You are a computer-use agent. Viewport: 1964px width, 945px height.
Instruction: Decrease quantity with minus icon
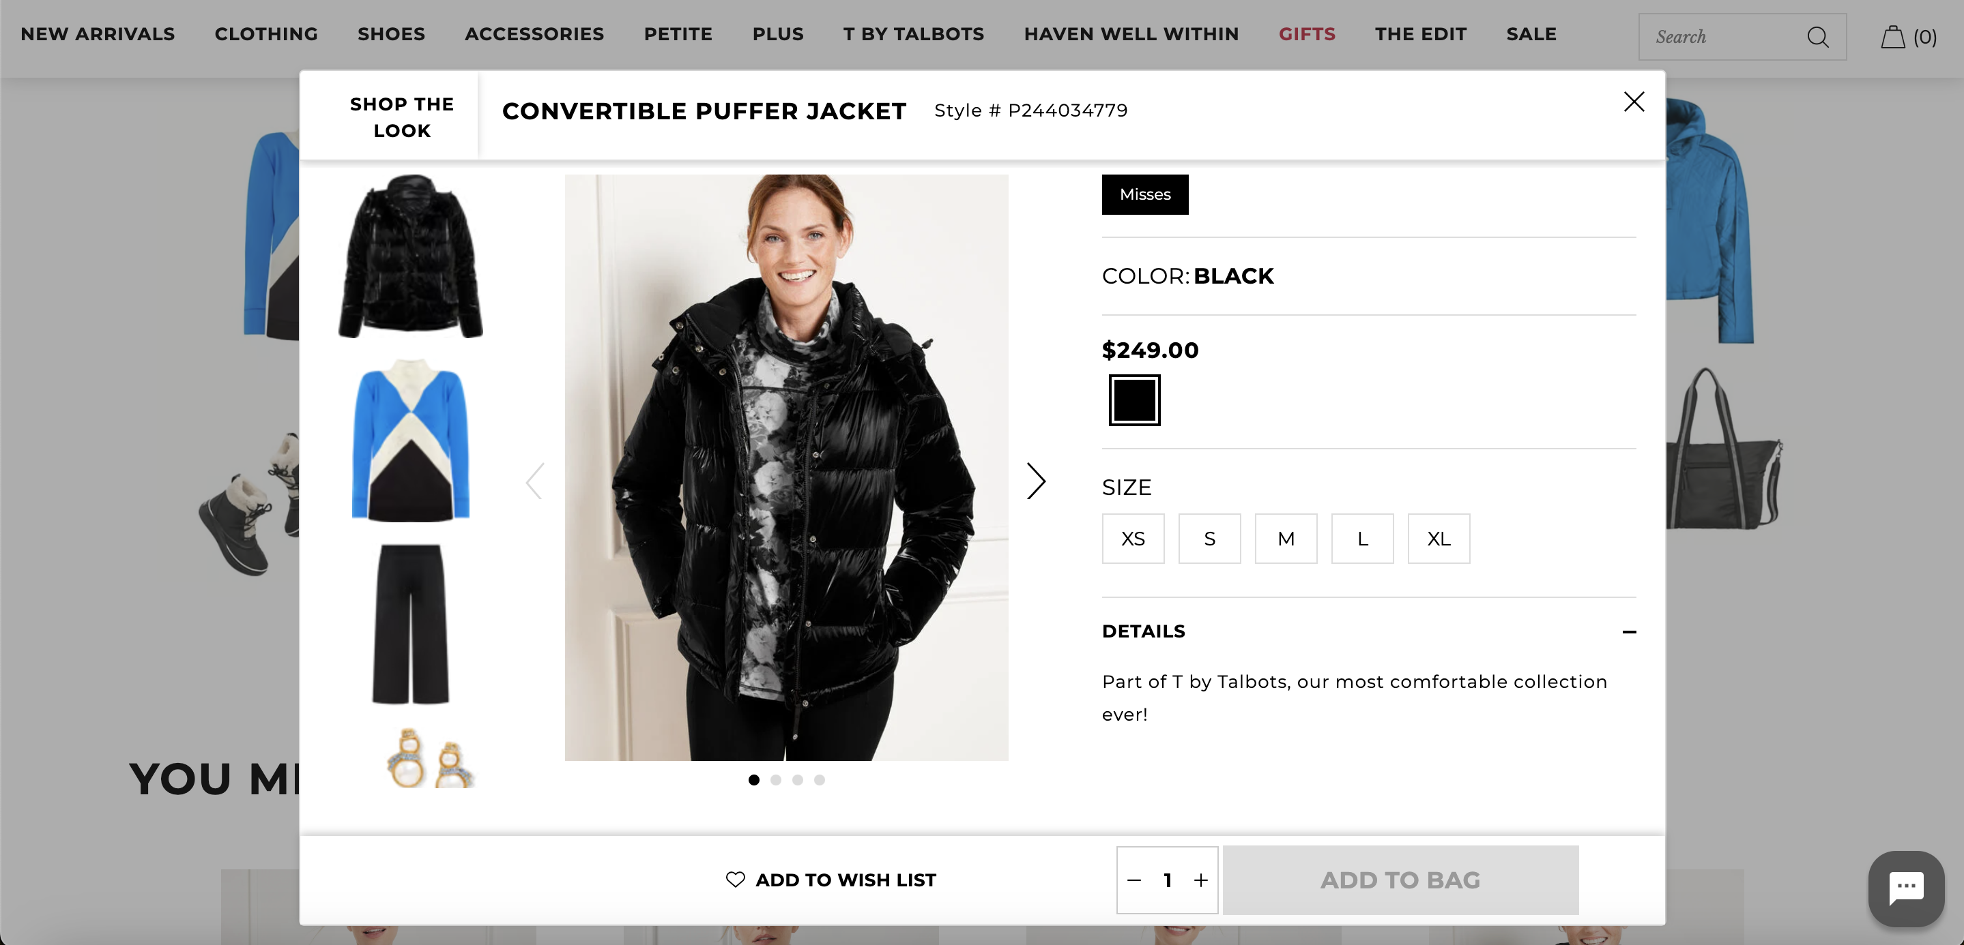[1133, 880]
